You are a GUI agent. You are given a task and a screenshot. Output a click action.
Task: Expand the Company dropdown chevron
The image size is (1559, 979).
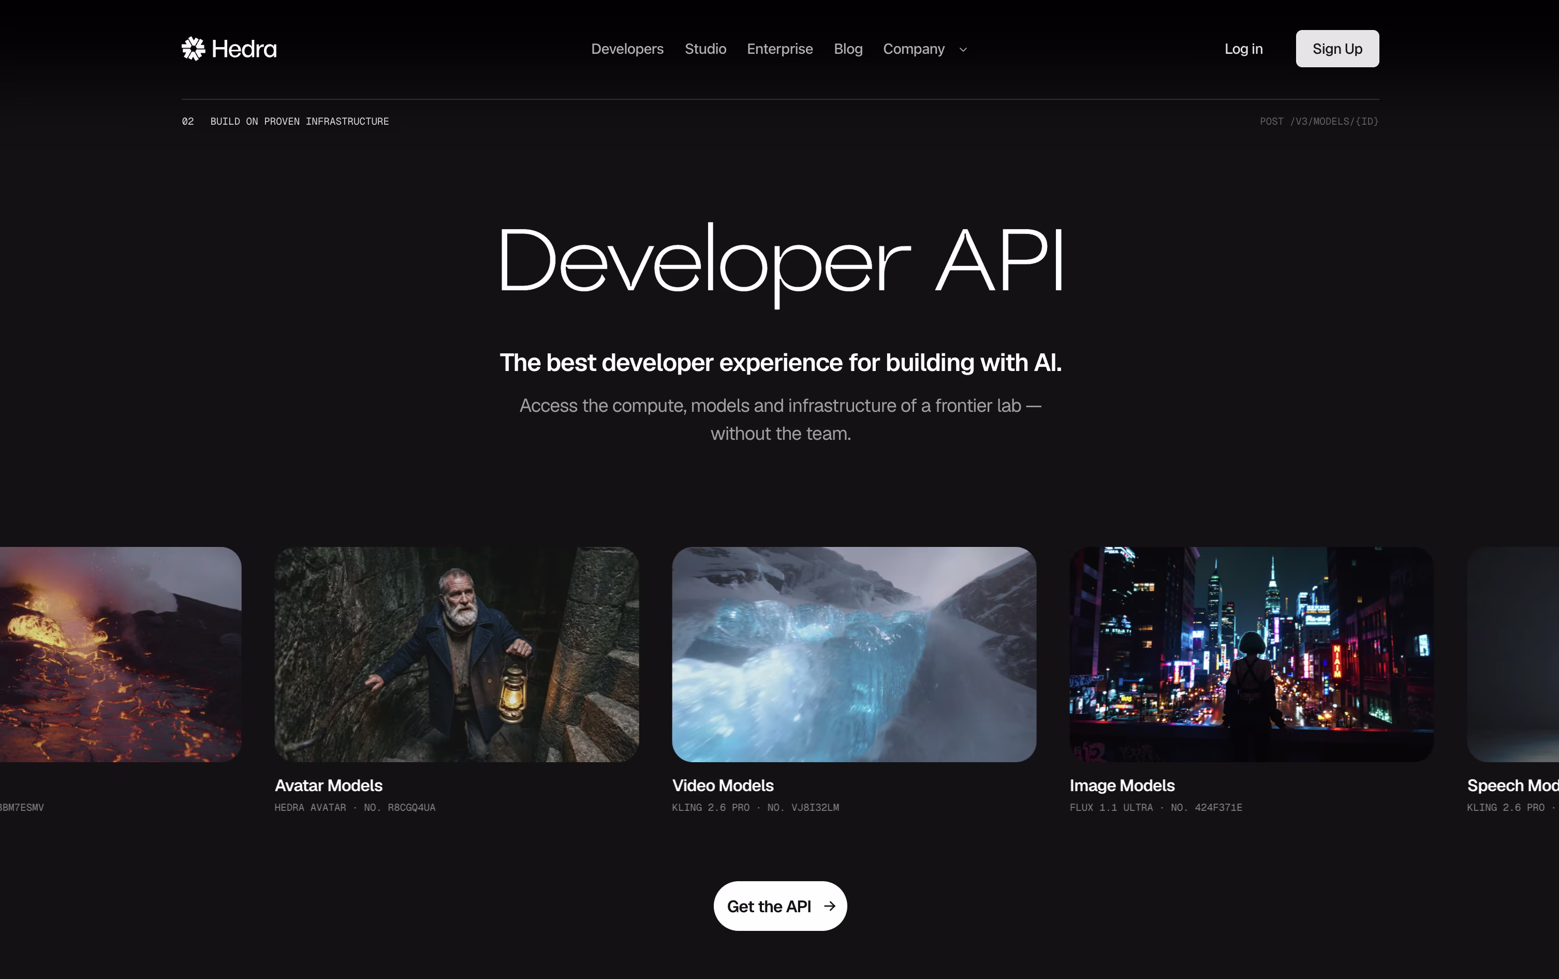(x=963, y=50)
